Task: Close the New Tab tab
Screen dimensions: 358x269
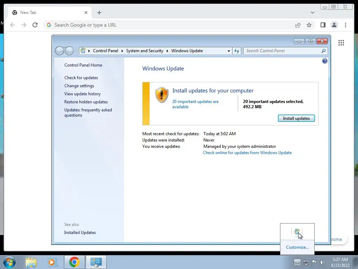Action: point(86,13)
